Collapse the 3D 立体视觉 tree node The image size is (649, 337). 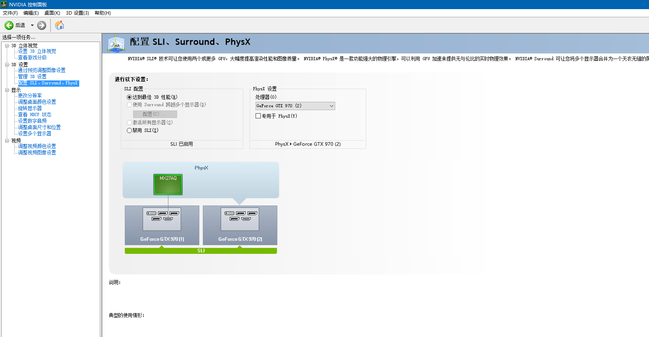[x=7, y=46]
